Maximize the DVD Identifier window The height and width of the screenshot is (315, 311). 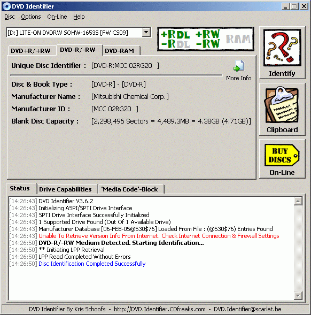pos(294,6)
